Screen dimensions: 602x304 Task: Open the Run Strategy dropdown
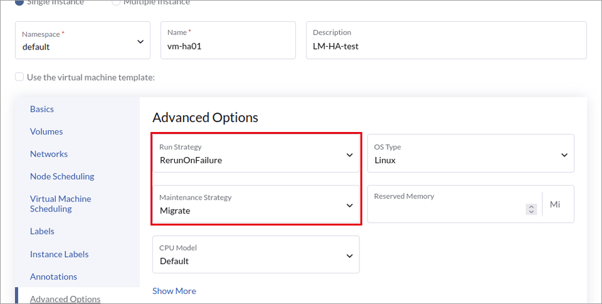coord(256,153)
